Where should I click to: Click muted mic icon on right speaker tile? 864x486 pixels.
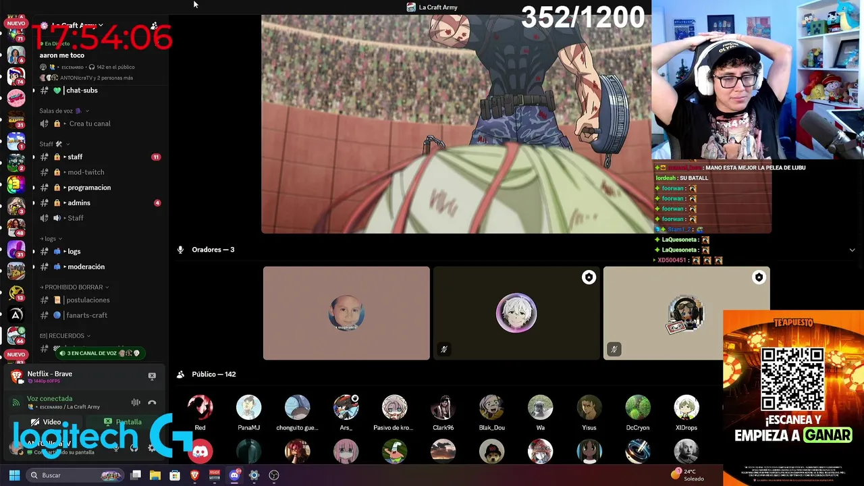pyautogui.click(x=614, y=349)
